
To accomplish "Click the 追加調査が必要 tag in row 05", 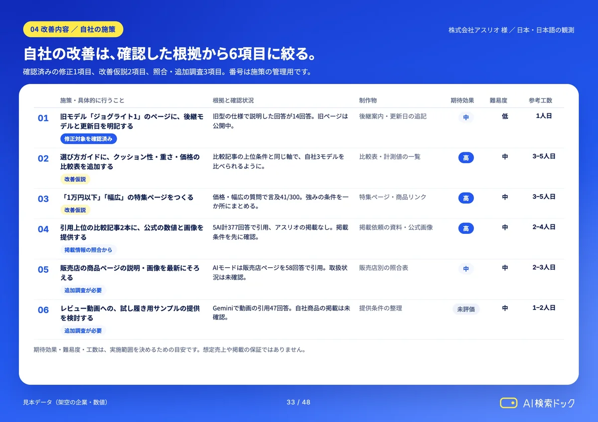I will tap(83, 290).
